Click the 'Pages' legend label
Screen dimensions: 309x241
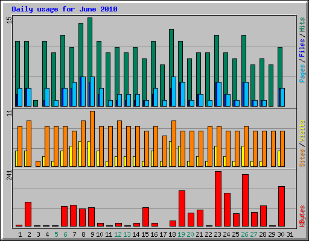[302, 74]
